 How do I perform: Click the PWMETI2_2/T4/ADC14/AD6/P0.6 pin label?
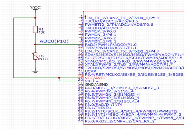119,25
